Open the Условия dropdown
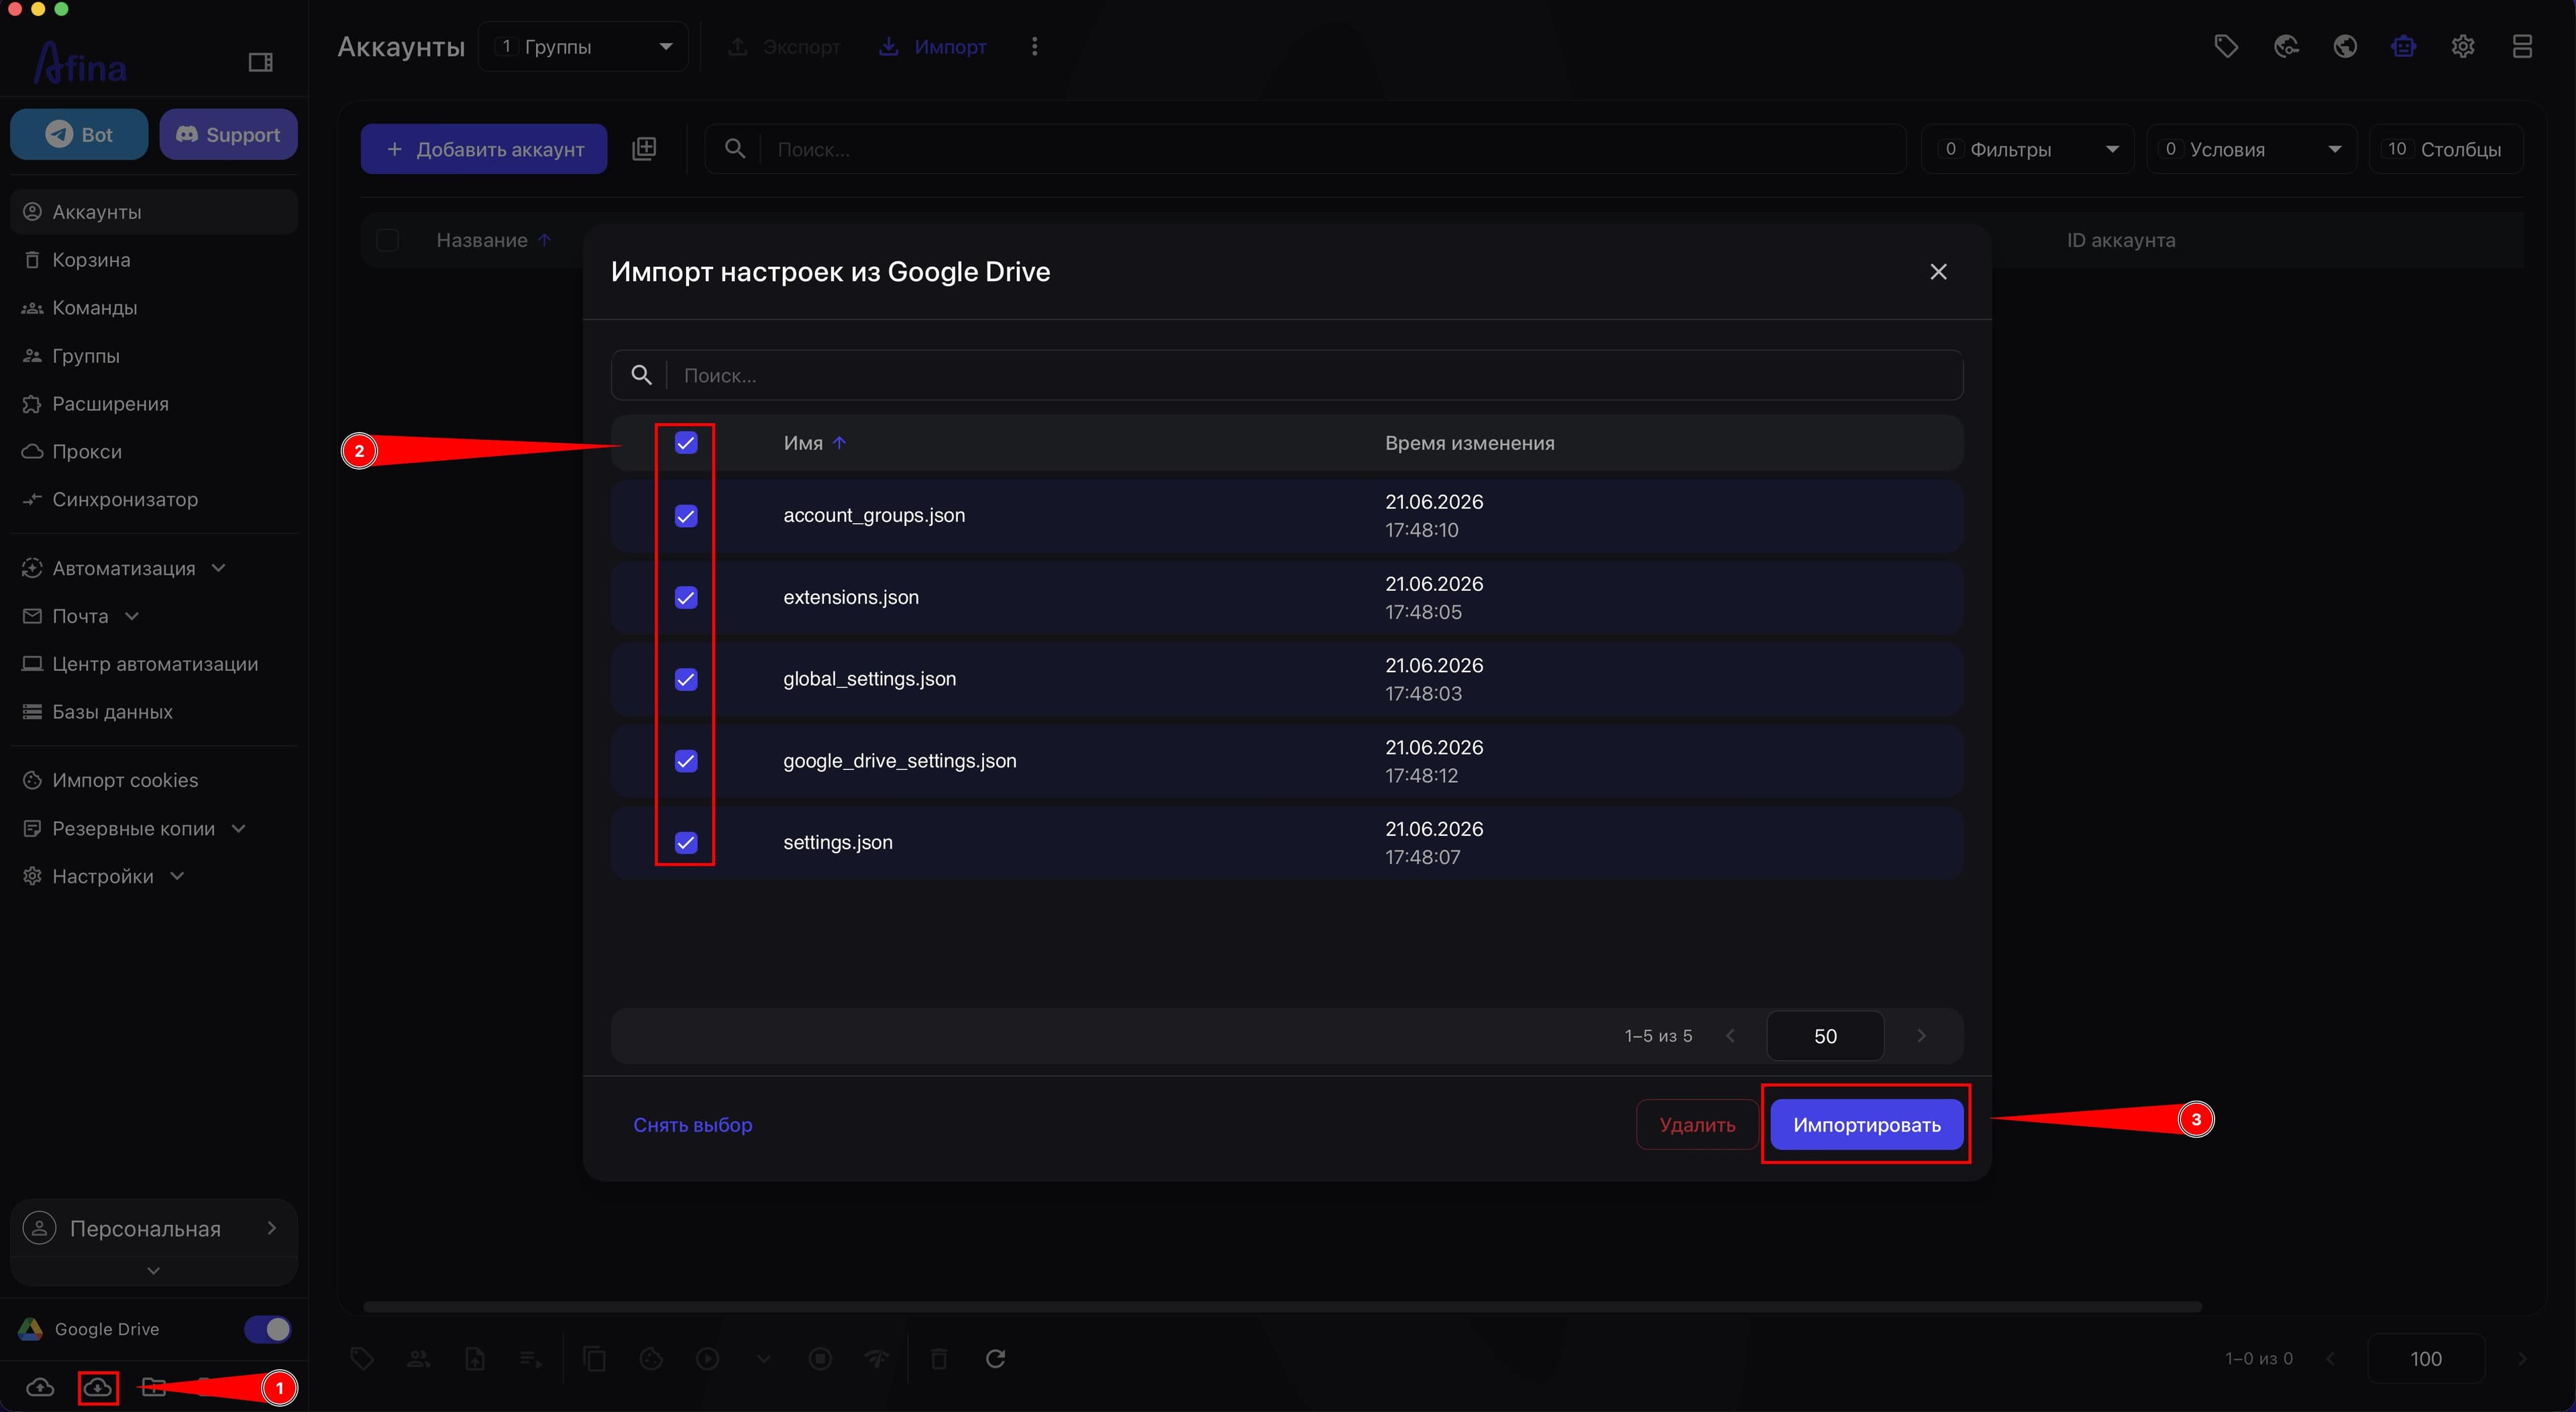Screen dimensions: 2576x1412 [x=2252, y=149]
